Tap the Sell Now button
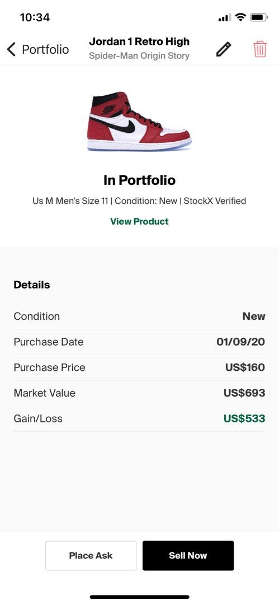279x605 pixels. point(188,556)
